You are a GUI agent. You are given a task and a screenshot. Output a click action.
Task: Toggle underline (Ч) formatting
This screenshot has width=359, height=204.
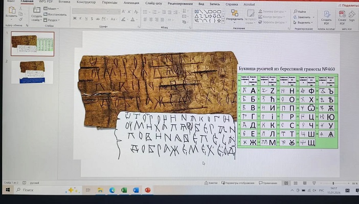(87, 19)
